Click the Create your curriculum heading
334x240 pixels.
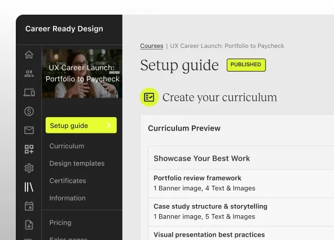pos(220,97)
